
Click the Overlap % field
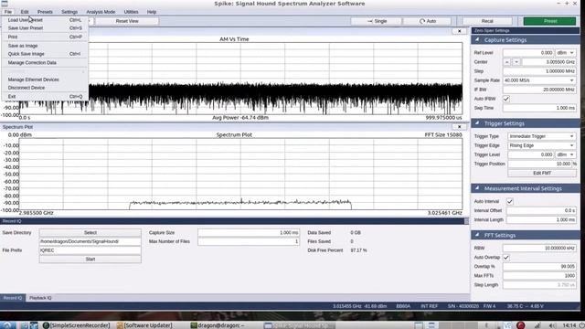(x=539, y=266)
